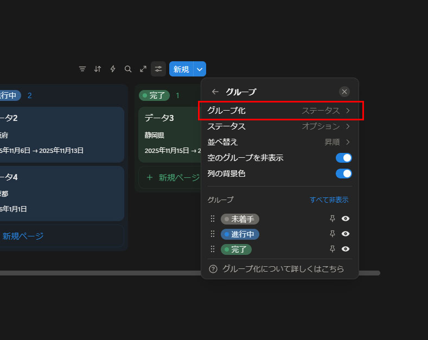The image size is (428, 340).
Task: Pin the 未着手 group
Action: click(x=333, y=219)
